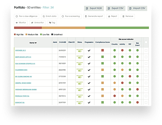
Task: Click the Export CSV file icon
Action: (x=109, y=8)
